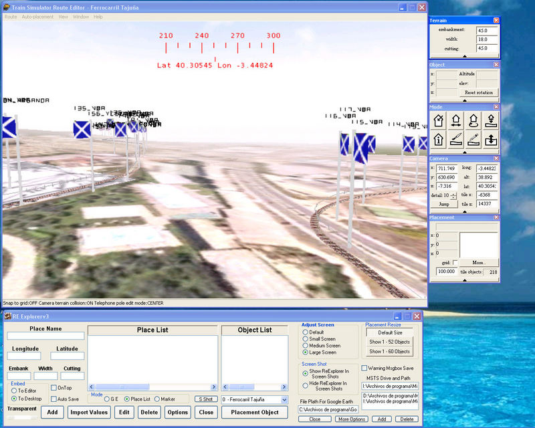Select the object selection mode icon

coord(439,121)
